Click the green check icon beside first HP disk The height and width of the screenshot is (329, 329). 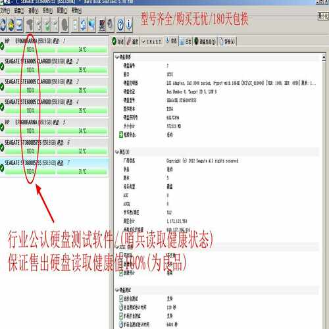coord(2,46)
